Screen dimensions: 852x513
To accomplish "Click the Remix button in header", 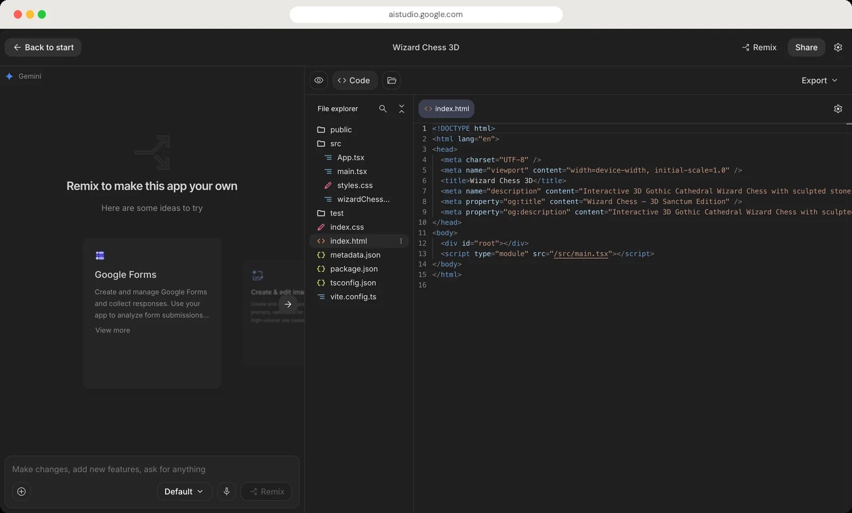I will click(x=759, y=47).
